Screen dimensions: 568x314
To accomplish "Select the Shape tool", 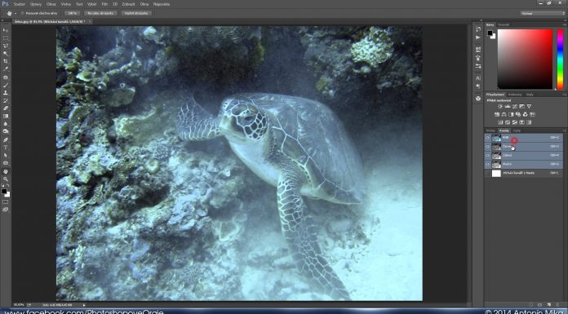I will [6, 162].
